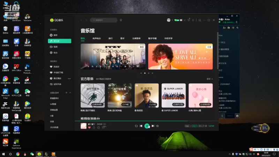Open the 2020热歌 playlist
Viewport: 279px width, 157px height.
(x=54, y=127)
